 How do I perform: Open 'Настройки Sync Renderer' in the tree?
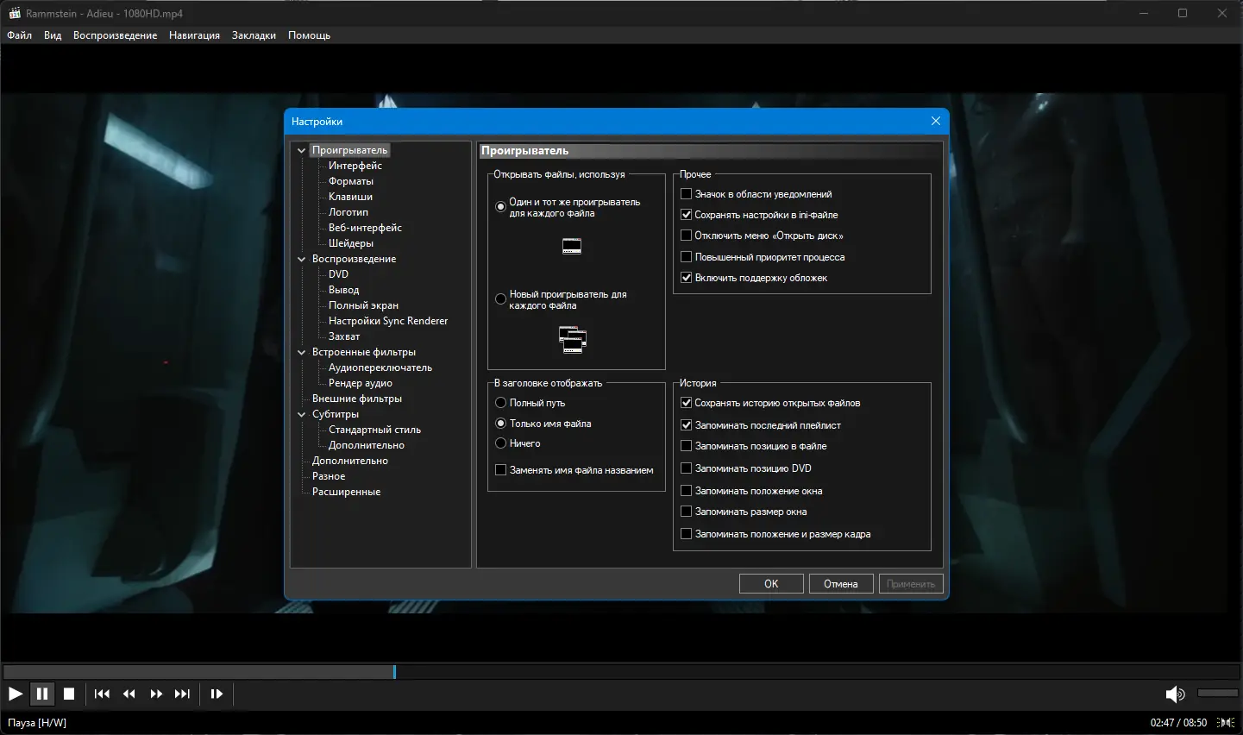coord(388,321)
